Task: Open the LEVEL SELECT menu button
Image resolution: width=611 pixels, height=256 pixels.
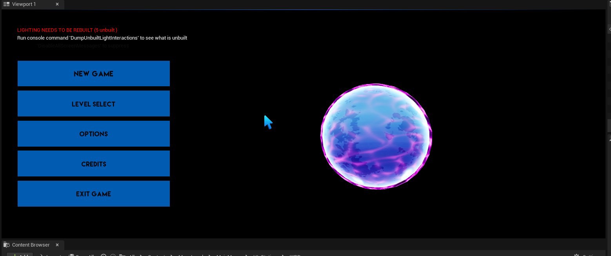Action: (x=93, y=103)
